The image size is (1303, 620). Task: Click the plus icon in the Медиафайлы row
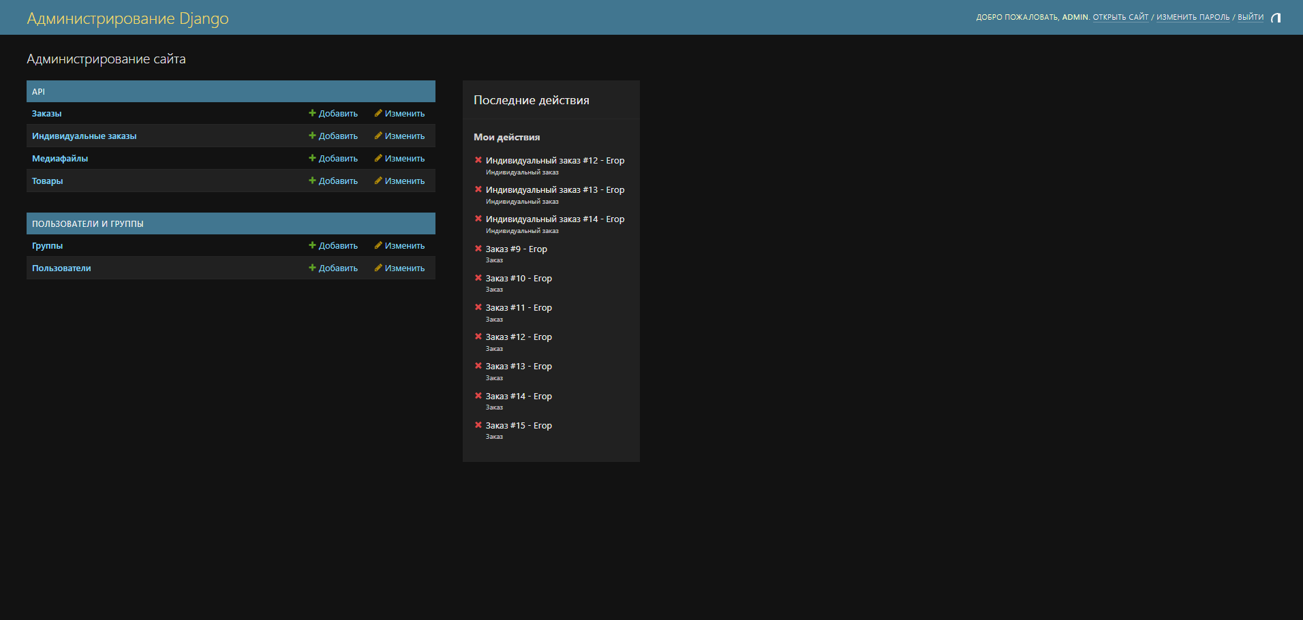312,158
